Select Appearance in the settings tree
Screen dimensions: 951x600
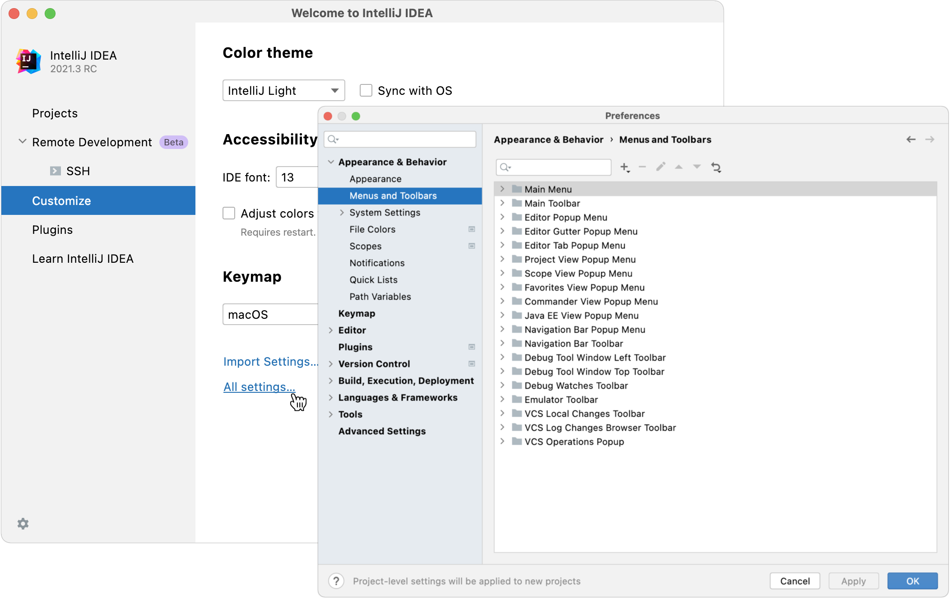(x=400, y=179)
